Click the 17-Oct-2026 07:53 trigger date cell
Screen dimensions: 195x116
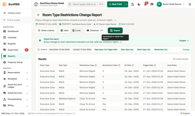153,71
